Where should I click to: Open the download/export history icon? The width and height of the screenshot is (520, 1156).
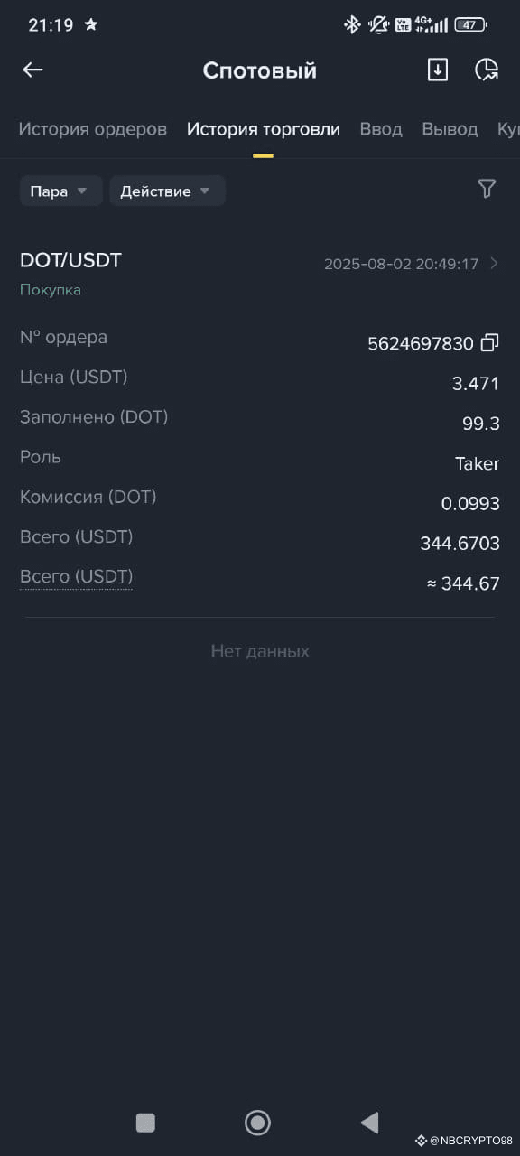[x=437, y=70]
